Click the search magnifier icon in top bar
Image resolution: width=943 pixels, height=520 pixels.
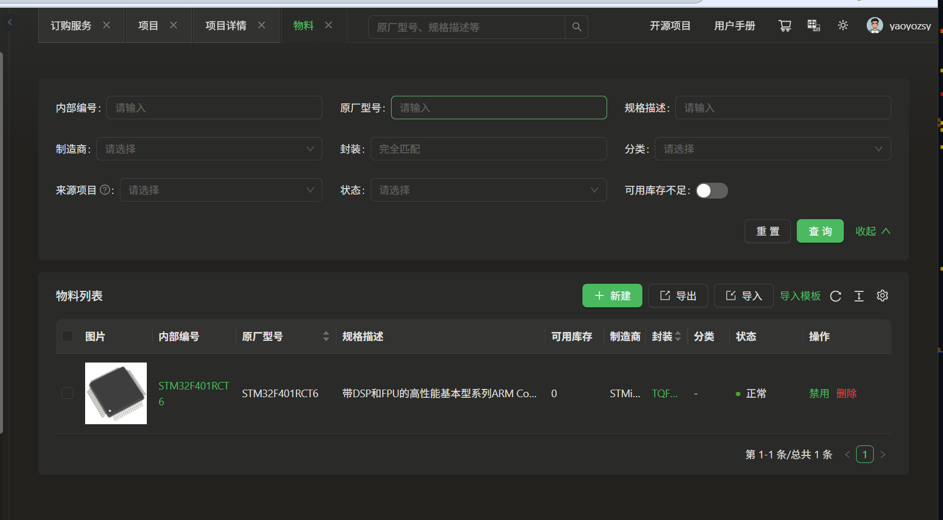577,27
